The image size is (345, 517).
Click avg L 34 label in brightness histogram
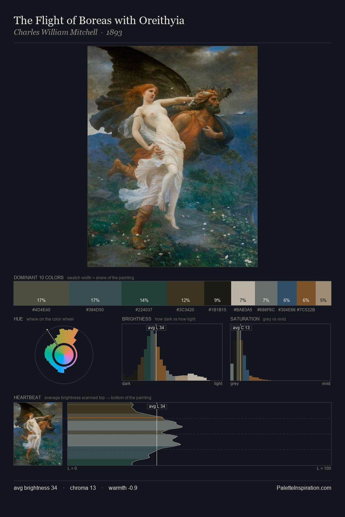(156, 328)
